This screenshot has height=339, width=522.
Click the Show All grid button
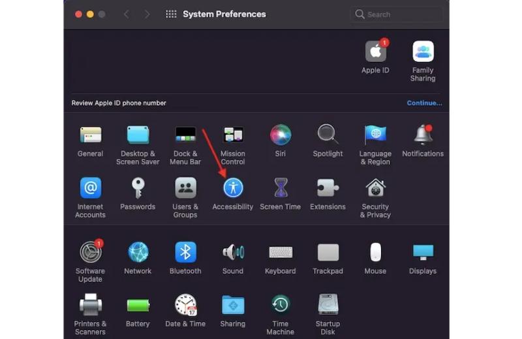(171, 14)
